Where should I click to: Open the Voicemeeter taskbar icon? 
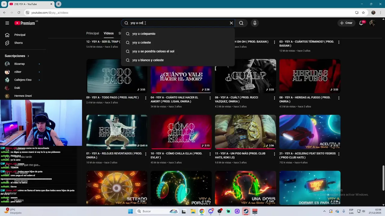pyautogui.click(x=255, y=211)
